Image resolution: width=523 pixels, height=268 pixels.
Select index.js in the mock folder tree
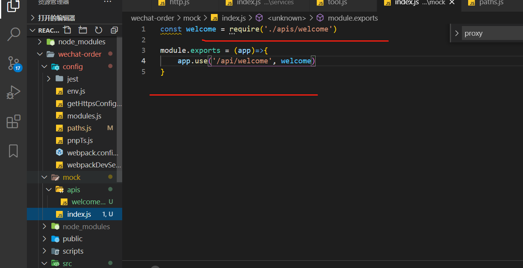coord(74,214)
